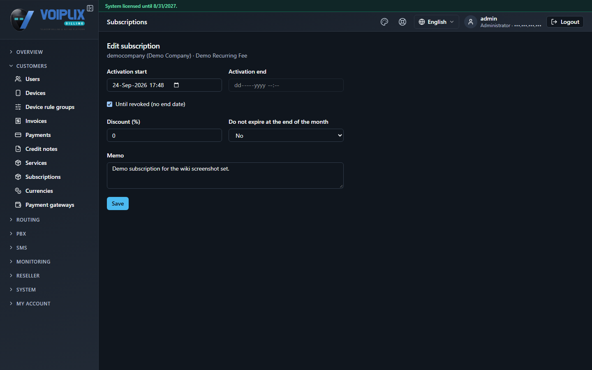Click the Payment gateways wallet icon
Viewport: 592px width, 370px height.
18,205
